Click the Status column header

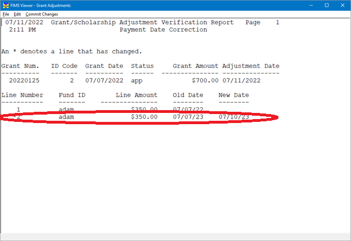(x=142, y=66)
